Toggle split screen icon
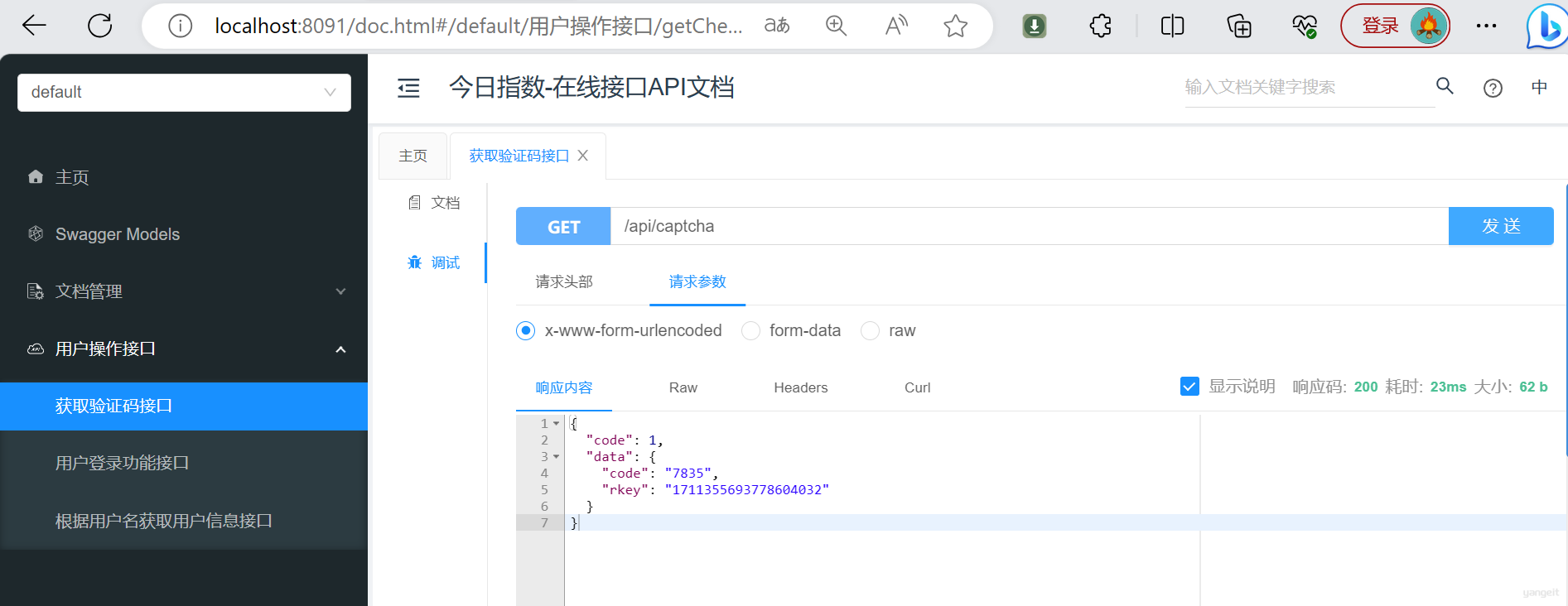 [x=1173, y=26]
